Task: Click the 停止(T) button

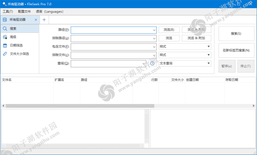Action: coord(246,66)
